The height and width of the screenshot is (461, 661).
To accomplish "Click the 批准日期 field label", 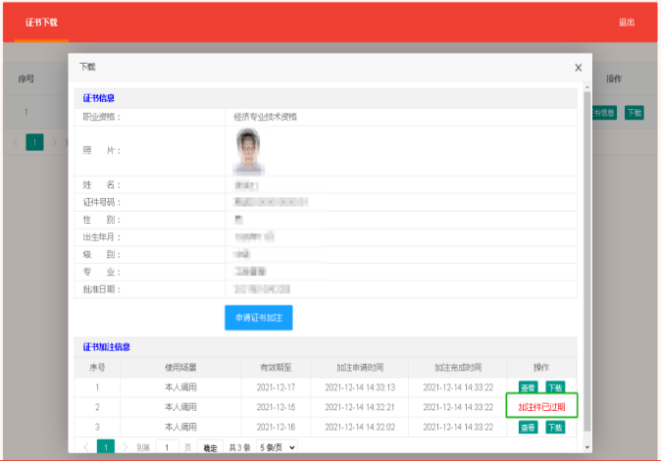I will (x=101, y=289).
